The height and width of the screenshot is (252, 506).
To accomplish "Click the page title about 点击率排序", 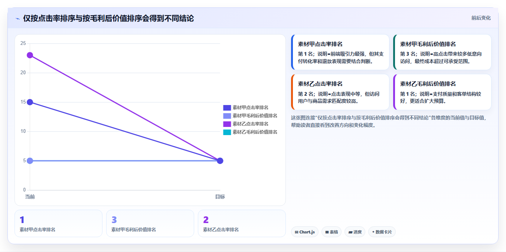I will point(108,18).
